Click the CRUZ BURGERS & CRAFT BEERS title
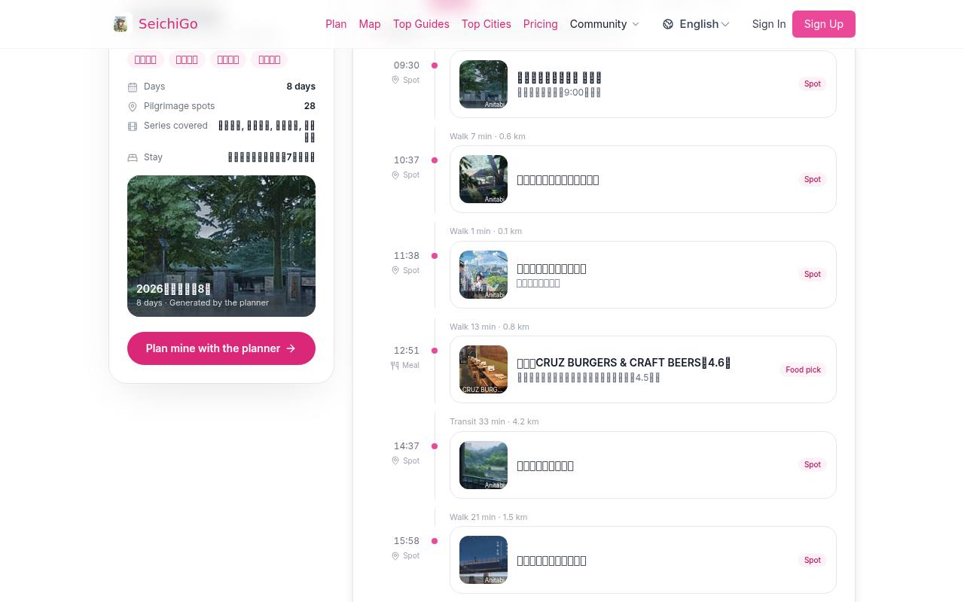Screen dimensions: 964x602 (624, 363)
